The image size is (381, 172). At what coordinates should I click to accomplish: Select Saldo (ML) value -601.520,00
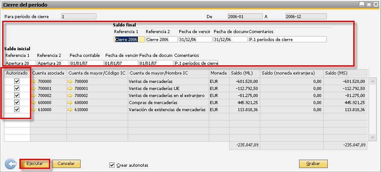245,82
